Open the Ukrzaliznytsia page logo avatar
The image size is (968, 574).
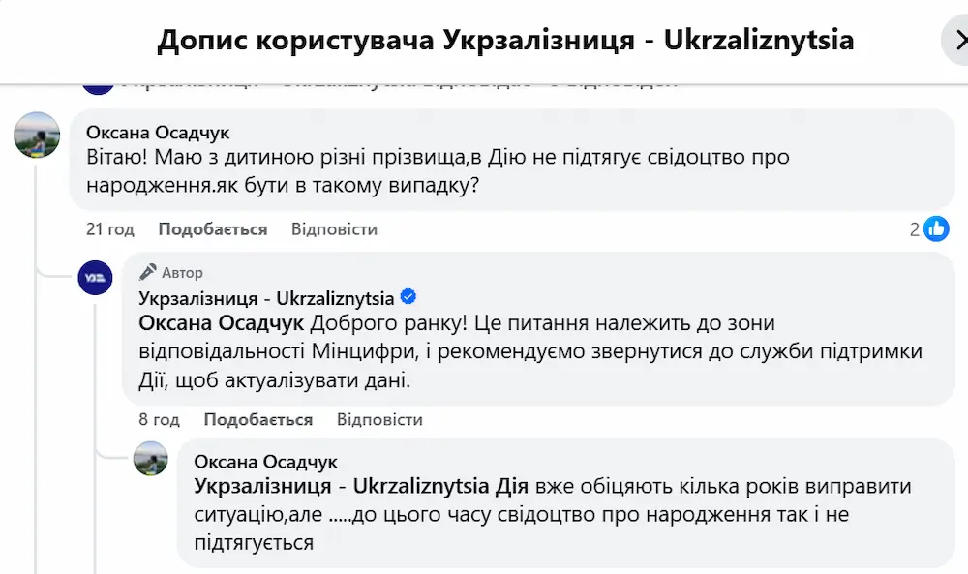96,278
